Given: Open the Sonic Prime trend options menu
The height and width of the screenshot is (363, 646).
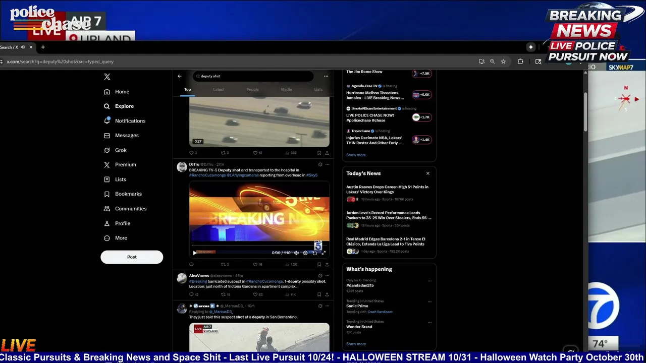Looking at the screenshot, I should [429, 301].
